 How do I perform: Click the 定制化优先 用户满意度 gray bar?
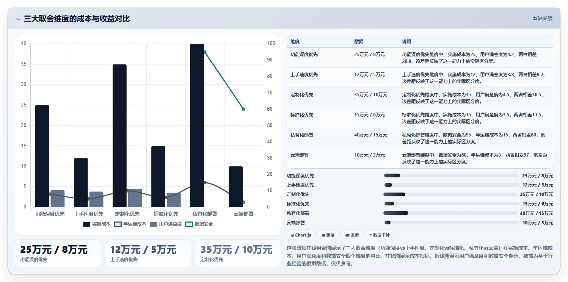(135, 198)
